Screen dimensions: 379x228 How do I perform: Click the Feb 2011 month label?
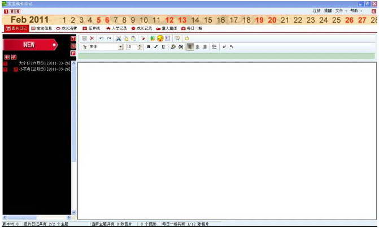coord(29,20)
